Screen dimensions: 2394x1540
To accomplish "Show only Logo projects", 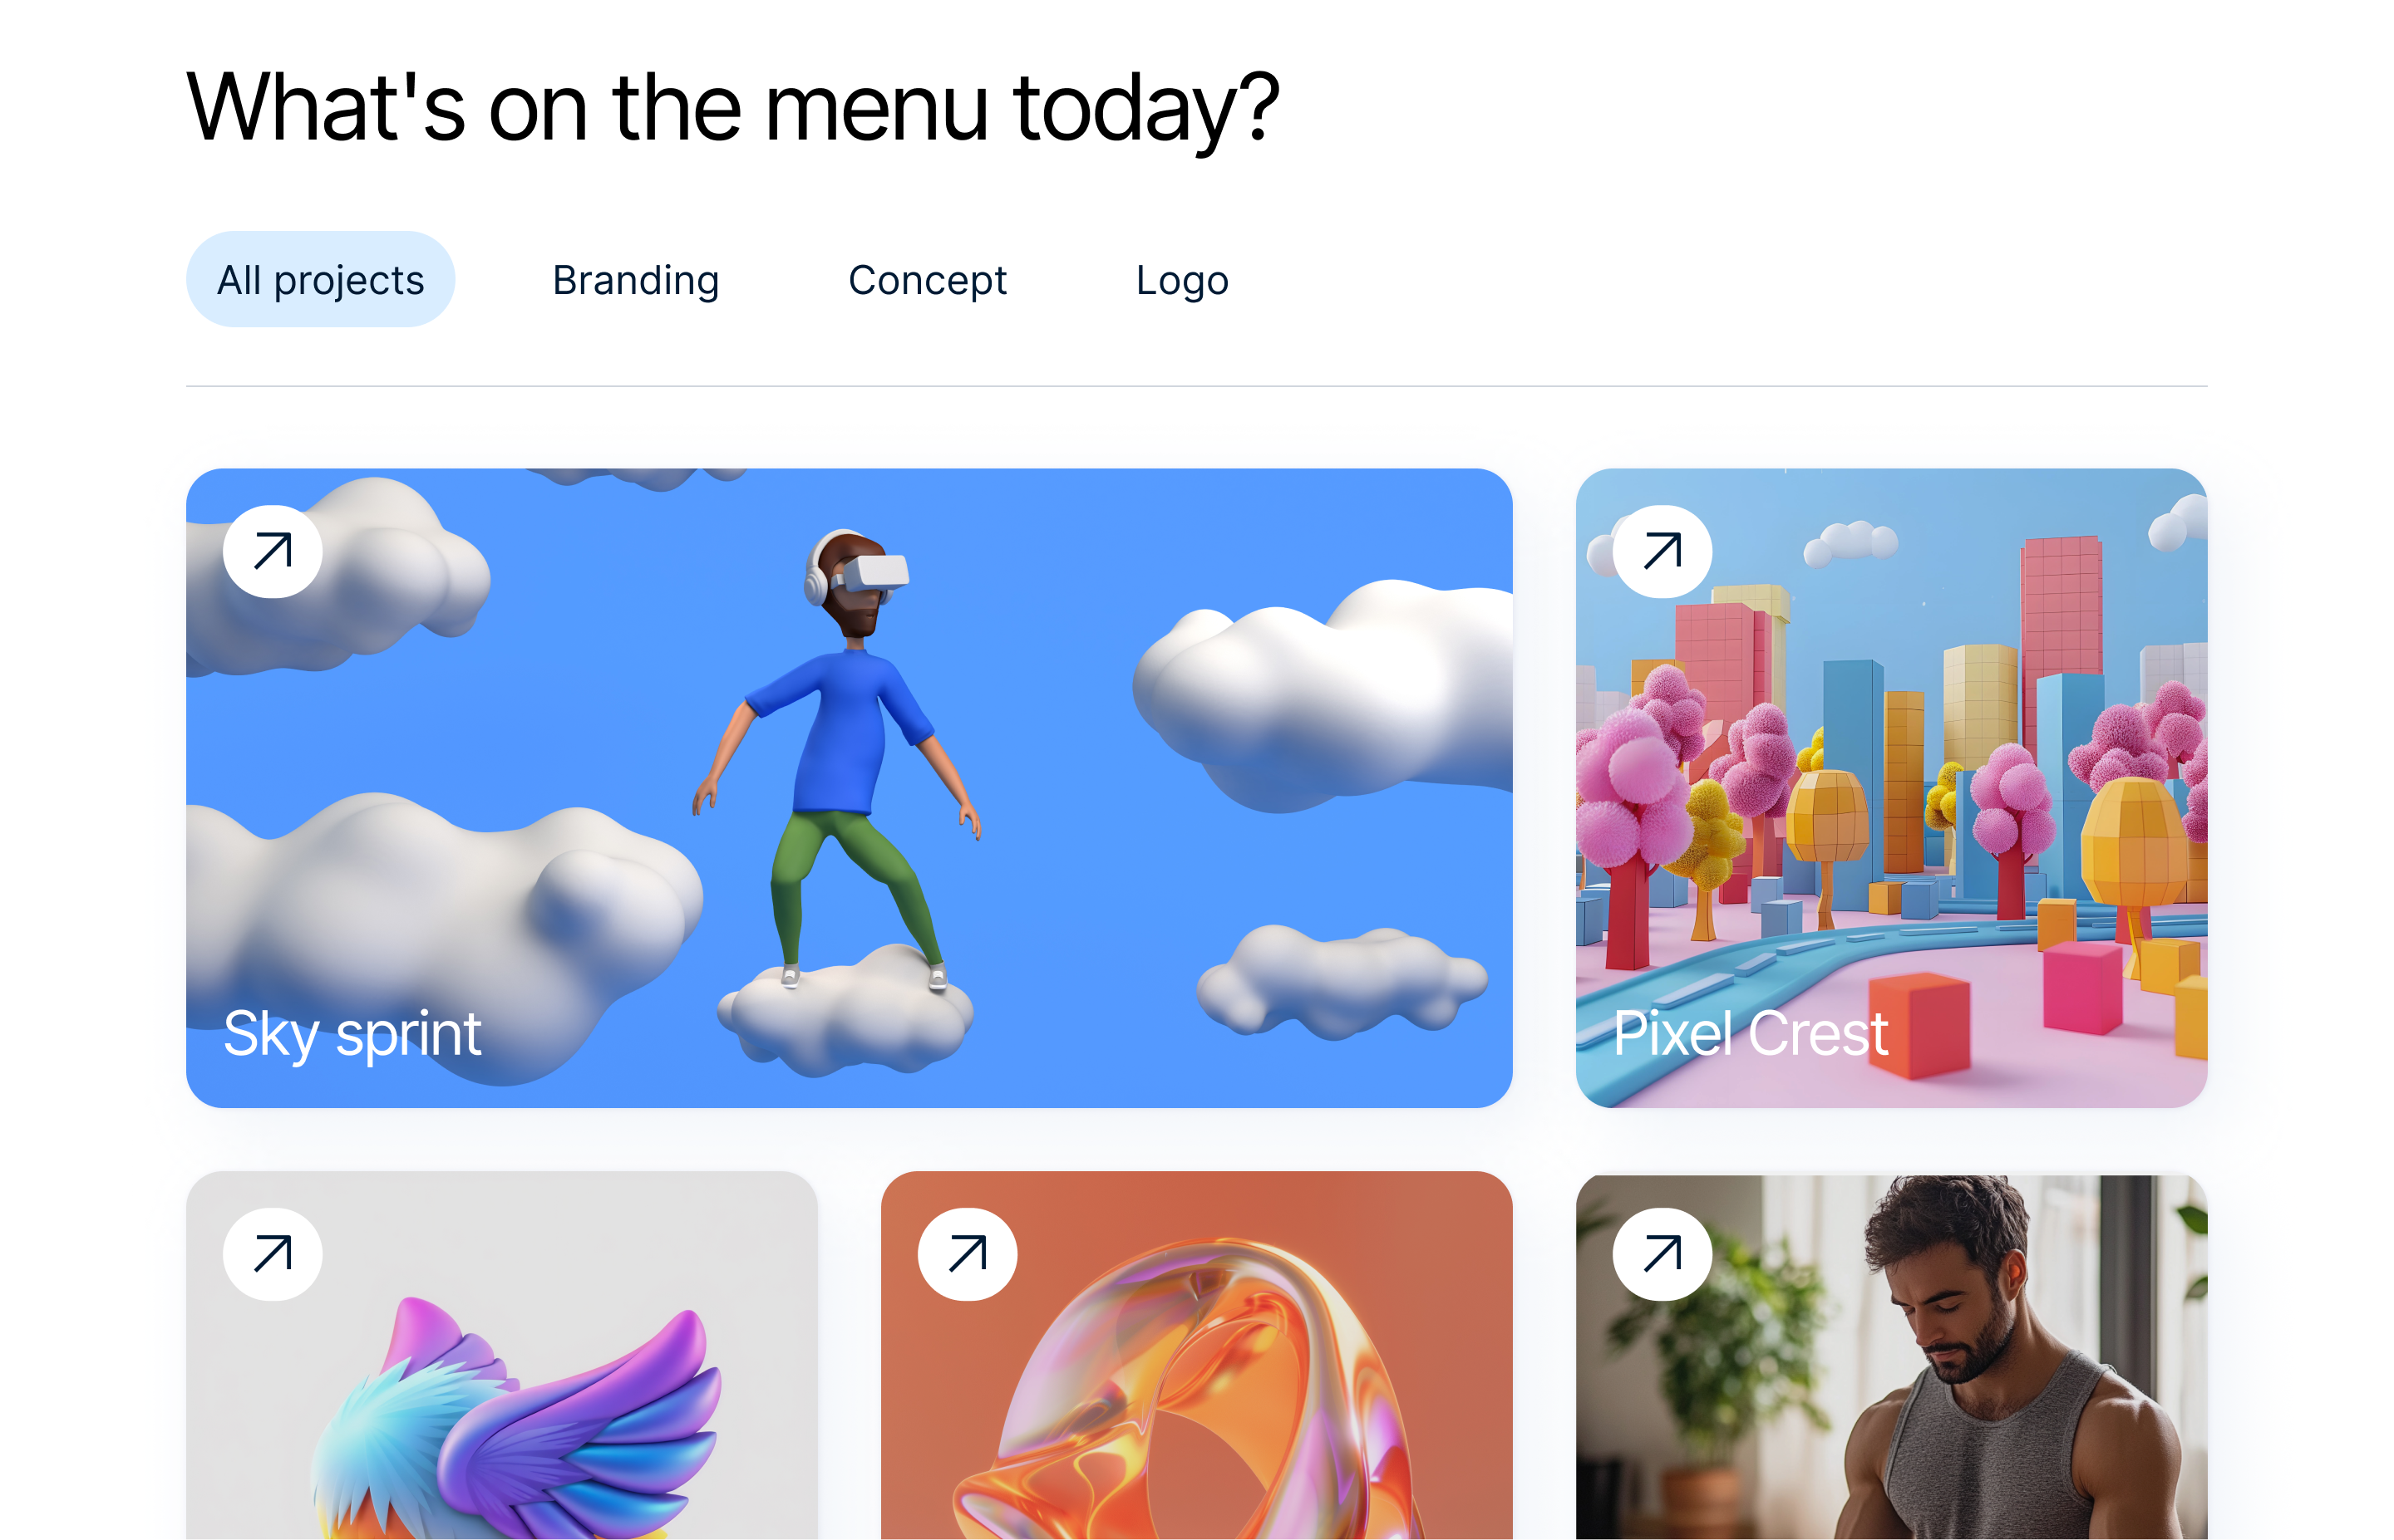I will [1181, 280].
